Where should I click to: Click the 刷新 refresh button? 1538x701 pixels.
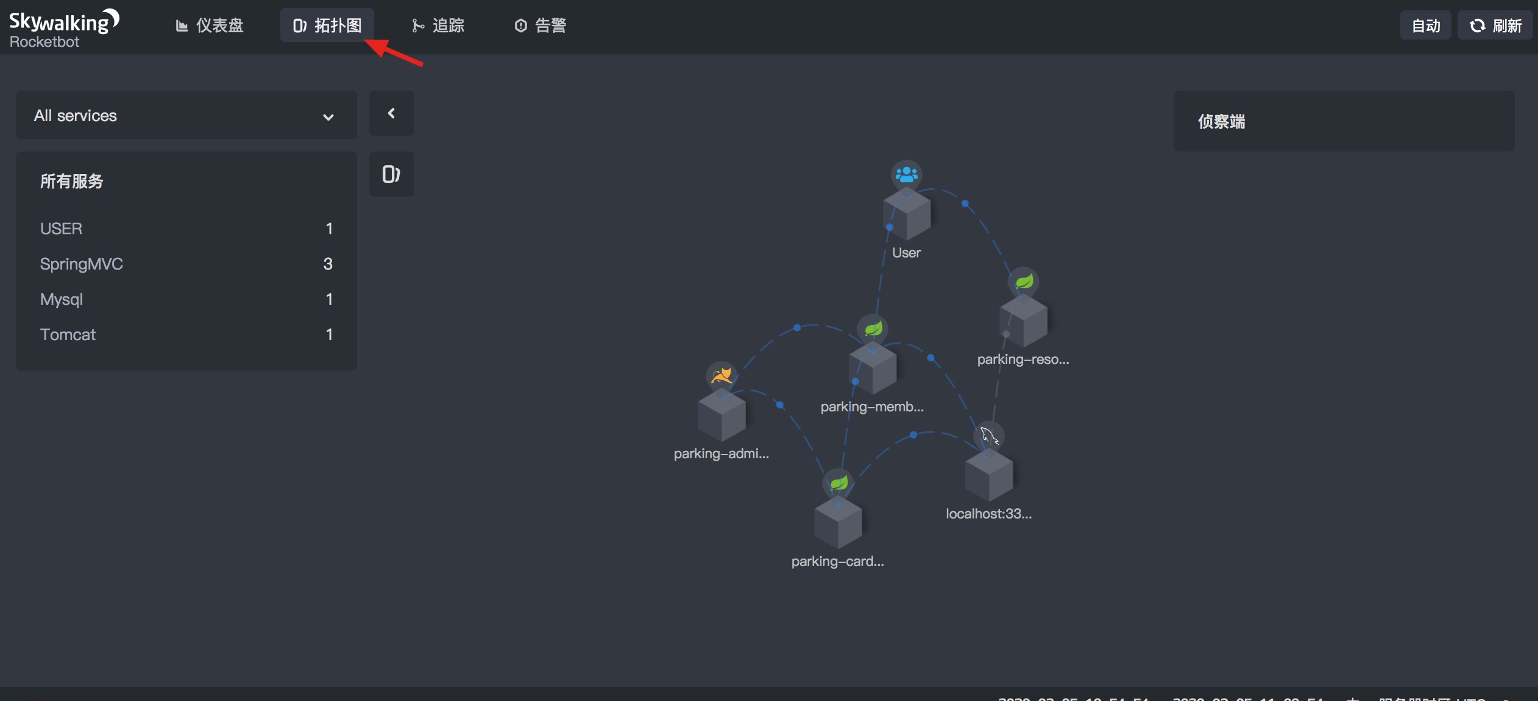pyautogui.click(x=1495, y=26)
